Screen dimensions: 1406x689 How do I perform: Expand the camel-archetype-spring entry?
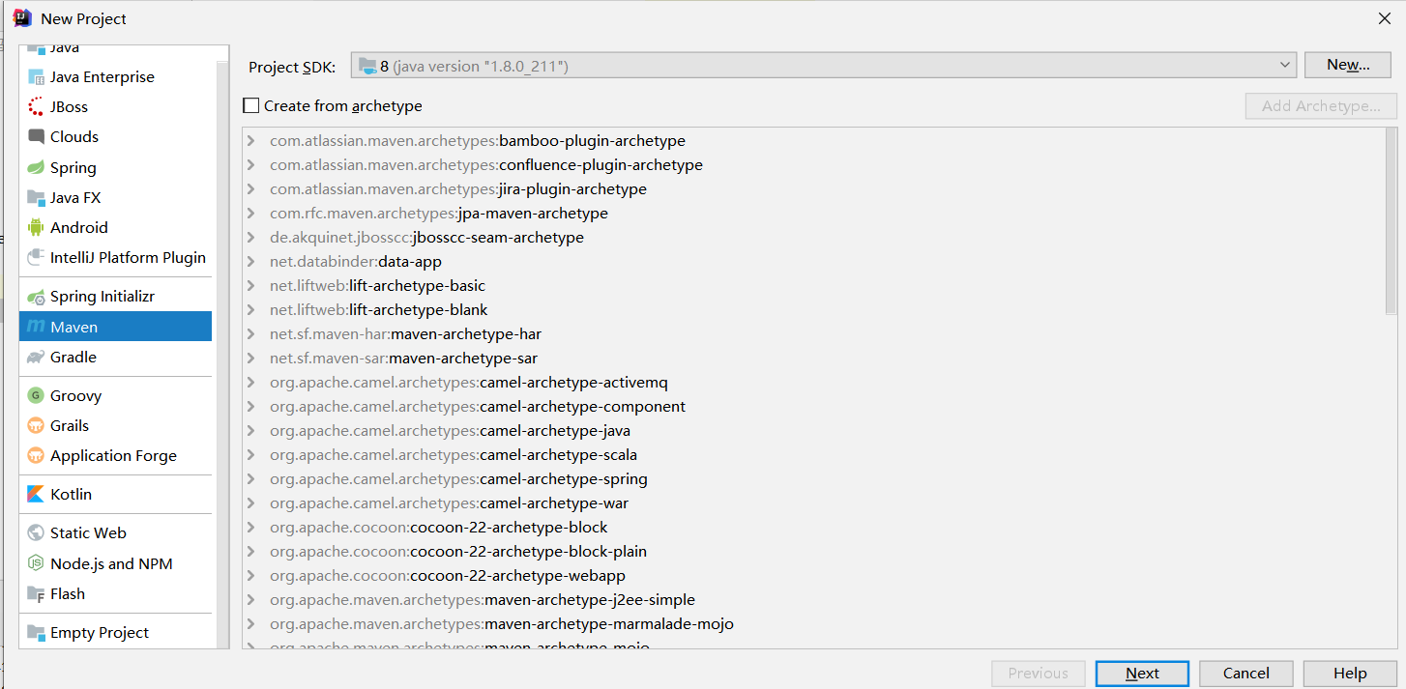click(x=251, y=479)
